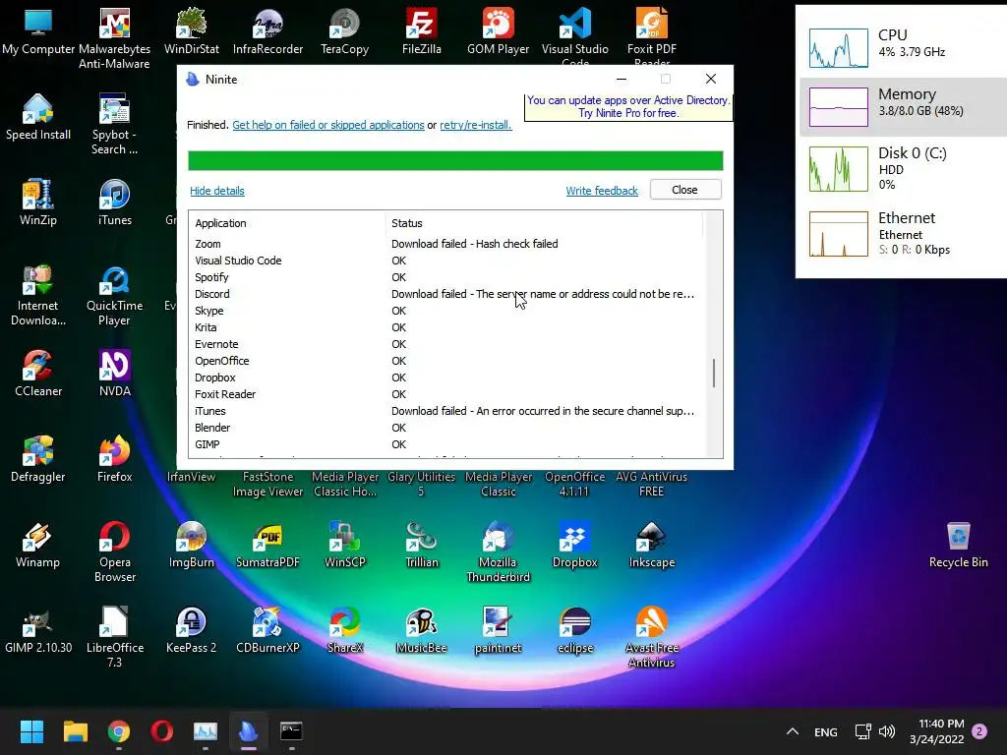
Task: Click the SumatraPDF desktop icon
Action: [267, 545]
